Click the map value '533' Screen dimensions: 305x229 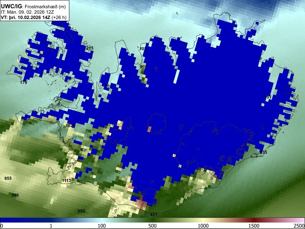tap(81, 211)
